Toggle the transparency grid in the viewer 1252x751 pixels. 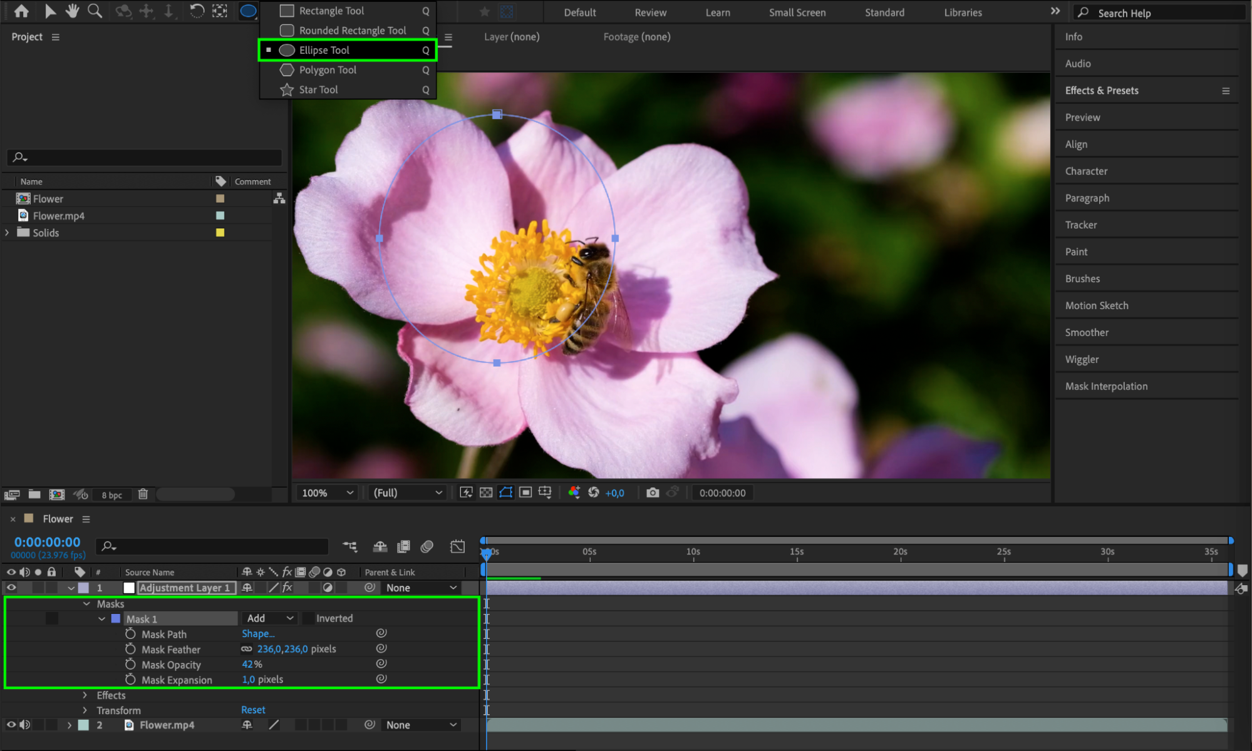point(486,493)
